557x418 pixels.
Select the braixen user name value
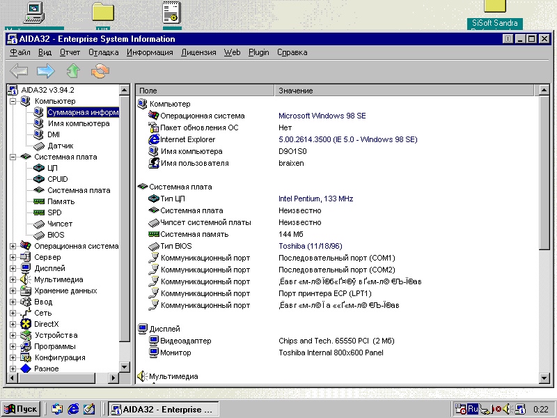tap(291, 163)
